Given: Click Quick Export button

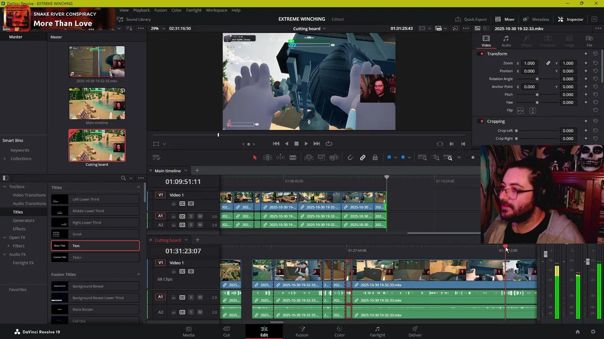Looking at the screenshot, I should pos(471,19).
